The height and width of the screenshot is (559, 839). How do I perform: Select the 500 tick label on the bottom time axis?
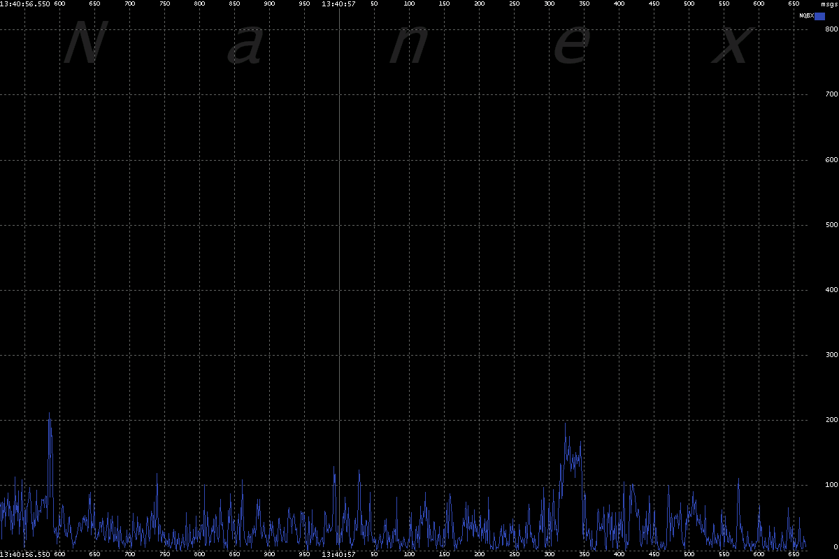pyautogui.click(x=689, y=554)
